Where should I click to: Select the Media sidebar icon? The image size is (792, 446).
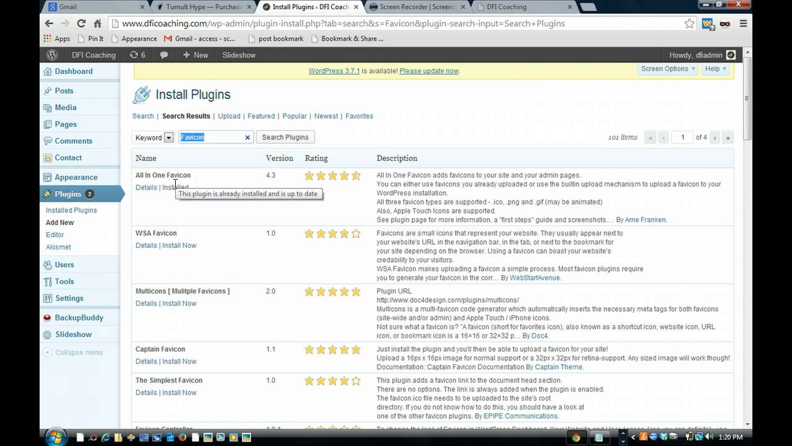pos(64,107)
